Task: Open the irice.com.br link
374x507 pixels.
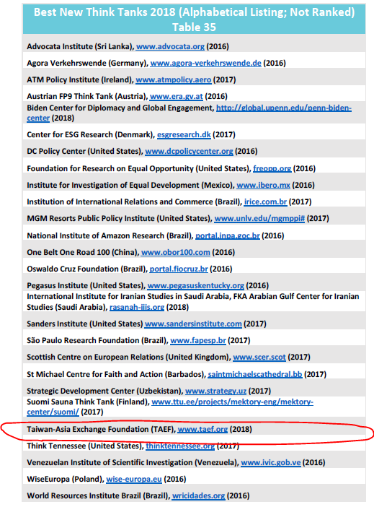Action: pos(266,201)
